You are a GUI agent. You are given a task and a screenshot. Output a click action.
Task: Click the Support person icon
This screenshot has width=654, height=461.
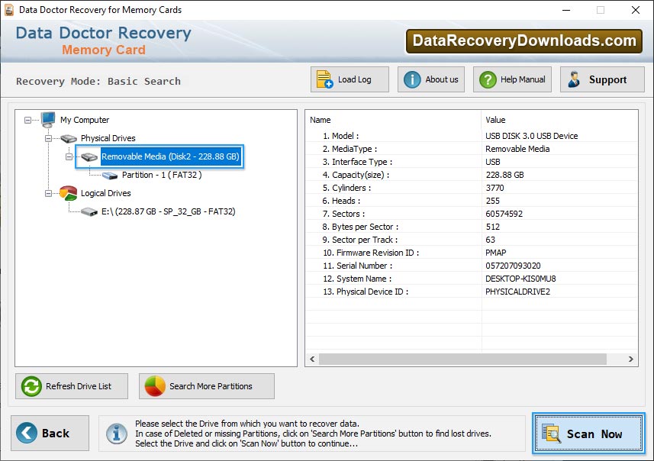pos(574,79)
